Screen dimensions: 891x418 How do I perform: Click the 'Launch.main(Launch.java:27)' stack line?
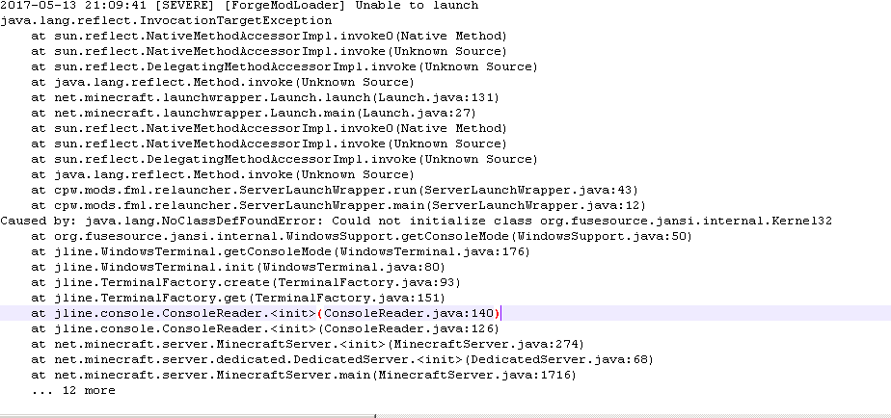tap(254, 113)
